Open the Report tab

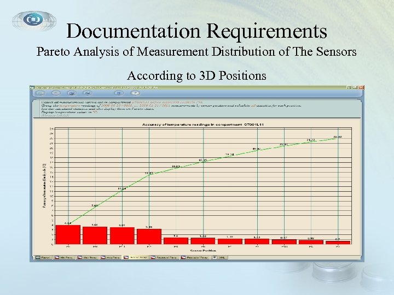43,257
